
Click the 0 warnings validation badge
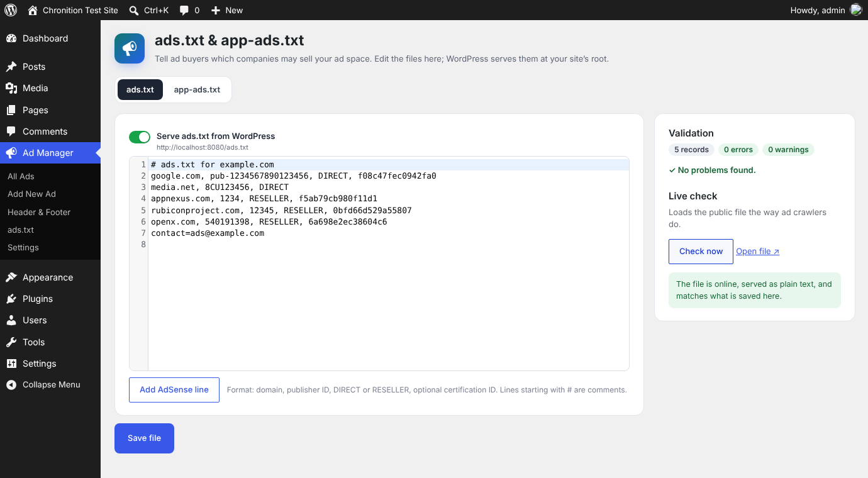point(788,150)
